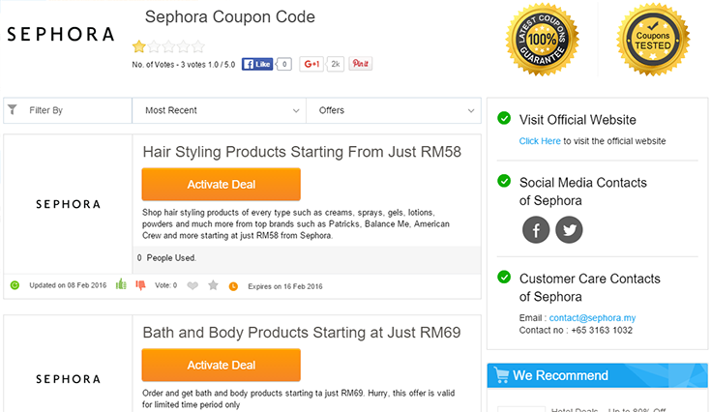Activate the Hair Styling Products deal
Viewport: 711px width, 412px height.
[x=222, y=185]
